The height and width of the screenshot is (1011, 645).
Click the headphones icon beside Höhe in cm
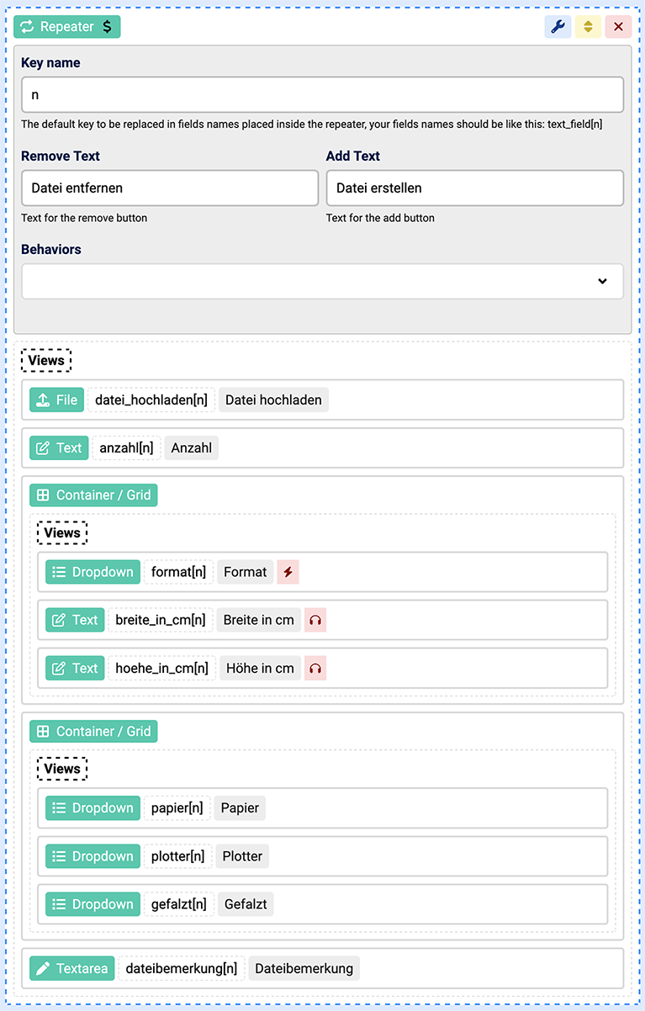(315, 668)
